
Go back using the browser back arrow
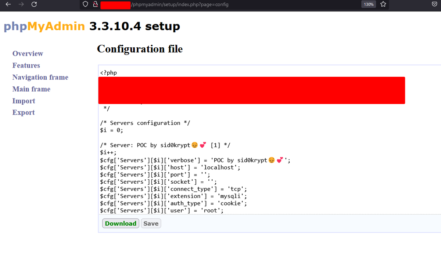pos(8,4)
